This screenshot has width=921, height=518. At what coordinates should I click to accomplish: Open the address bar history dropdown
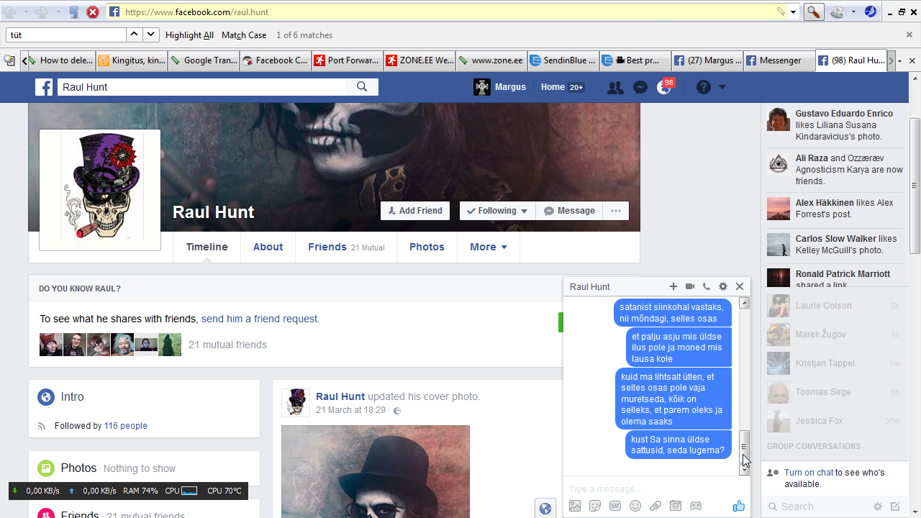[x=794, y=12]
